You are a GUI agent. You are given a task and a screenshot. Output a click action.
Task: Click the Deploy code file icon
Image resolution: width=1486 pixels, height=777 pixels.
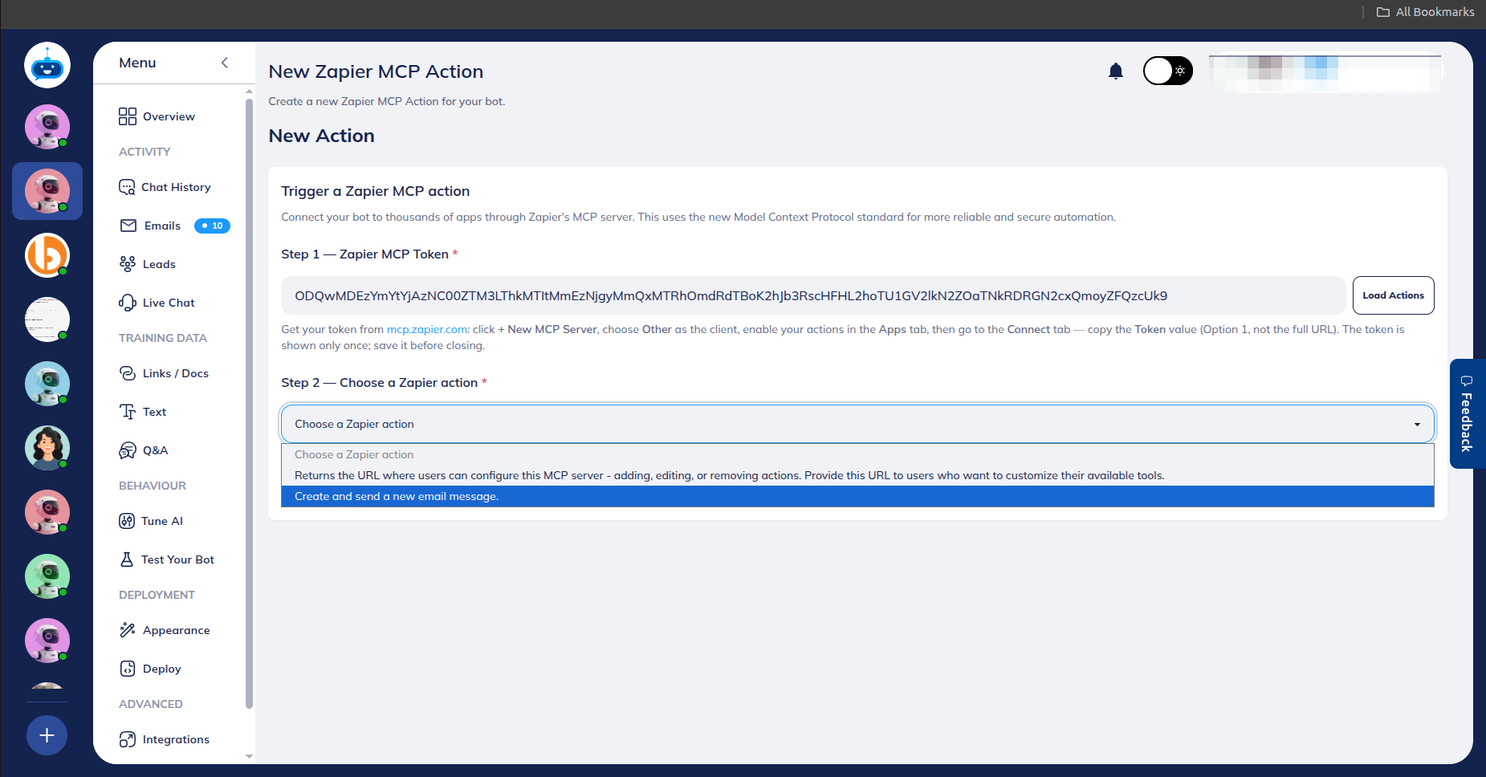click(x=128, y=669)
